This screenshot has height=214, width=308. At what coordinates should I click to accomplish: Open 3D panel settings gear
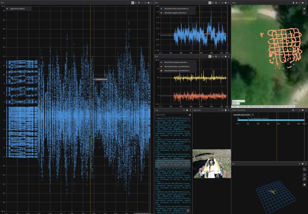303,164
